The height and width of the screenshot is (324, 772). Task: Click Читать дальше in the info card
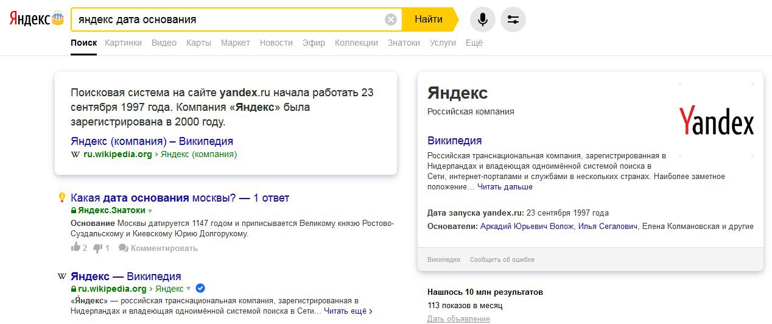(x=505, y=187)
